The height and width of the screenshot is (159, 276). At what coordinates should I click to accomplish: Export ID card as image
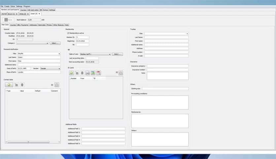tap(93, 73)
